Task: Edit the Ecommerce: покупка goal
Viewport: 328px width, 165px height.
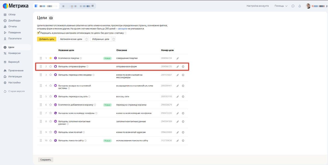Action: tap(178, 58)
